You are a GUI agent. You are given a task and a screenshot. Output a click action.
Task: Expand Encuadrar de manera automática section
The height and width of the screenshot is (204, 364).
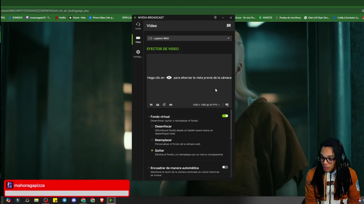[x=148, y=168]
